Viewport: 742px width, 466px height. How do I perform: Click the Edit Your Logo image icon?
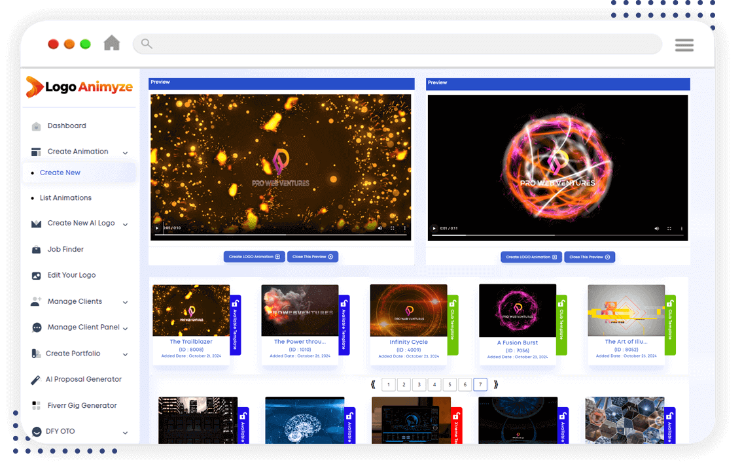click(x=36, y=276)
